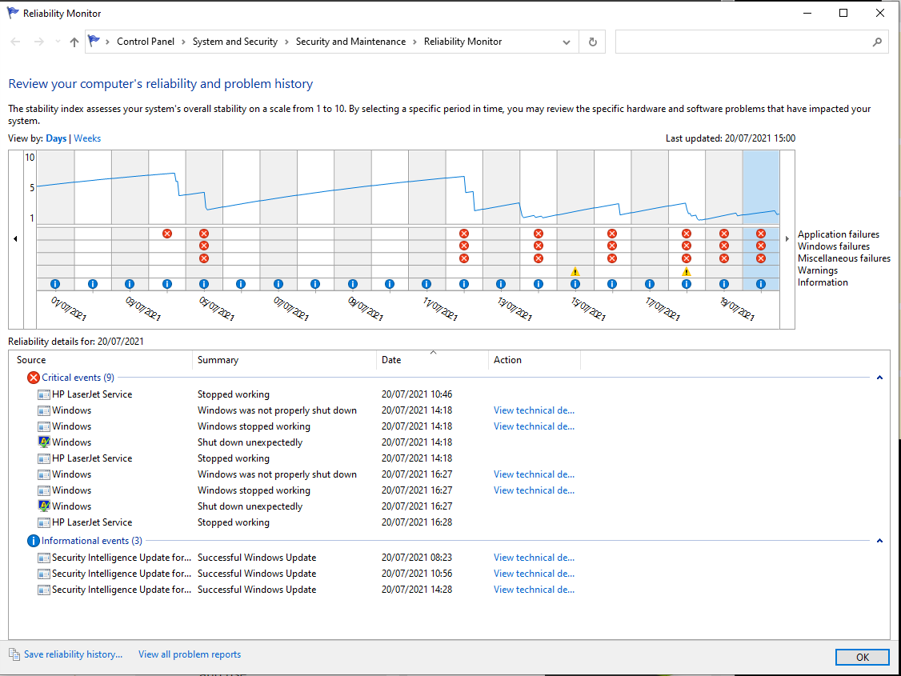Open the address bar history dropdown

tap(567, 42)
